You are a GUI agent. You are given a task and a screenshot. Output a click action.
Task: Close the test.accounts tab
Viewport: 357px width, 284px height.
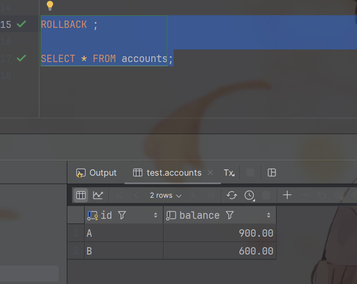210,173
